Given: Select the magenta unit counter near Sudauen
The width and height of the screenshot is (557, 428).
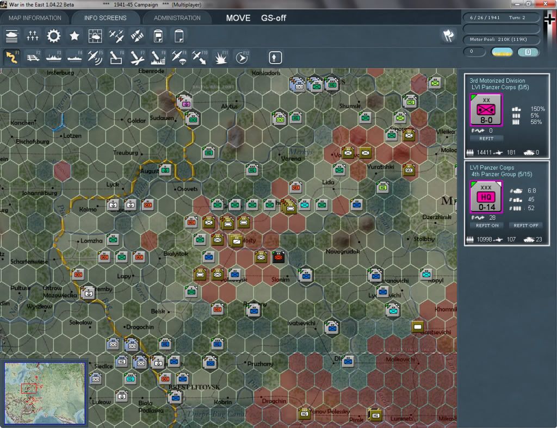Looking at the screenshot, I should (x=186, y=104).
